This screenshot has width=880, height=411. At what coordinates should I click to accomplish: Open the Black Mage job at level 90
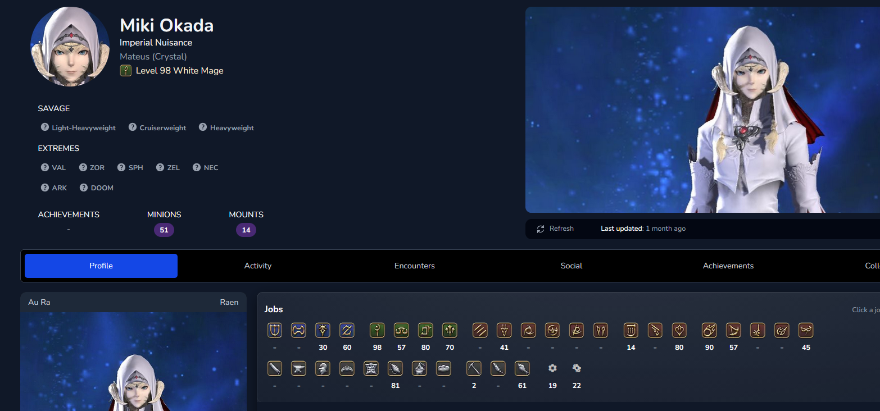point(709,330)
